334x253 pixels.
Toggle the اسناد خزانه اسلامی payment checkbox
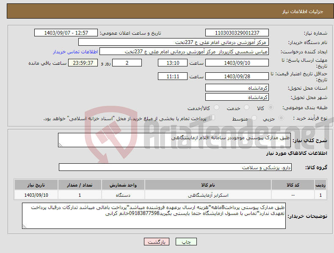pyautogui.click(x=212, y=118)
